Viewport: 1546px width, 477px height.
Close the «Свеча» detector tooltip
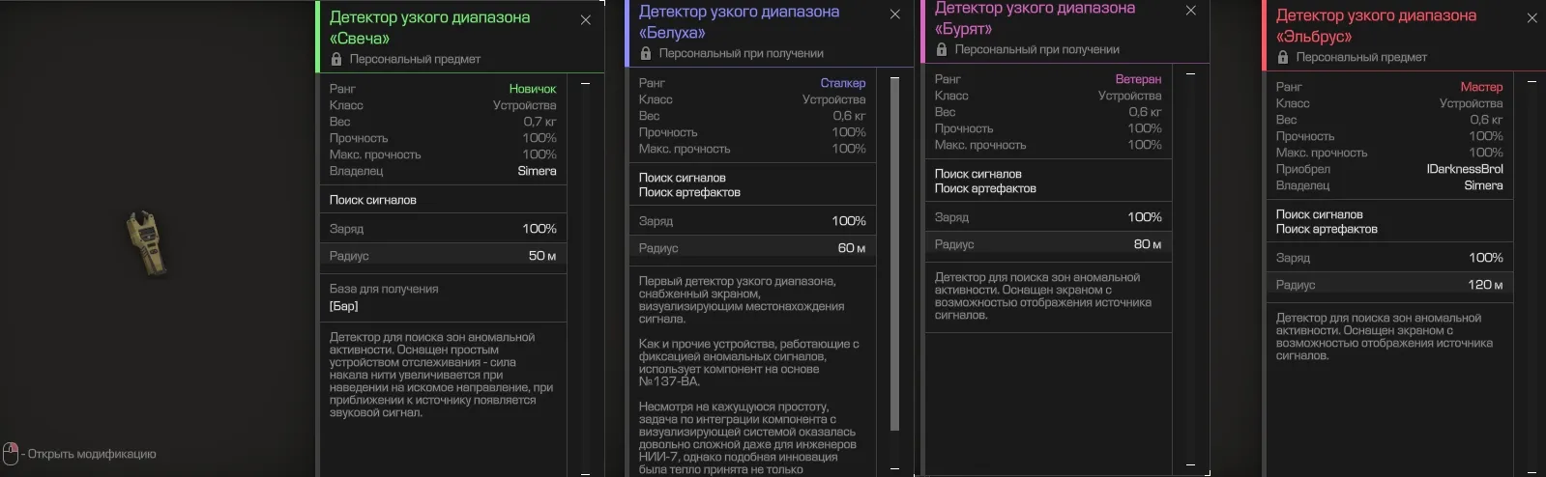(585, 20)
